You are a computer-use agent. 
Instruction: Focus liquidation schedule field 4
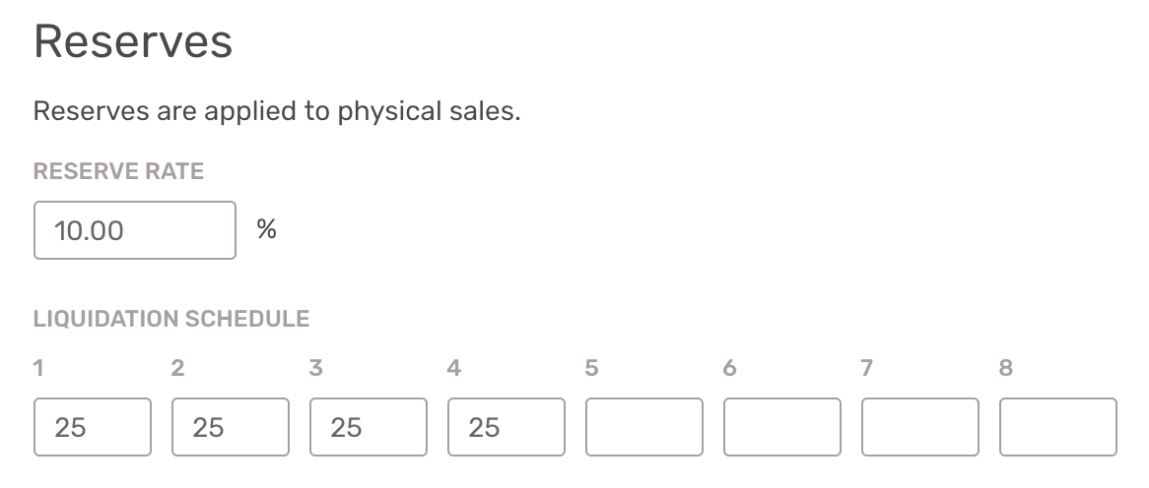pos(507,427)
